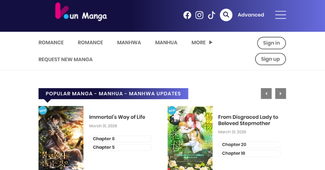Image resolution: width=325 pixels, height=170 pixels.
Task: Open Immortal's Way of Life cover thumbnail
Action: [61, 138]
